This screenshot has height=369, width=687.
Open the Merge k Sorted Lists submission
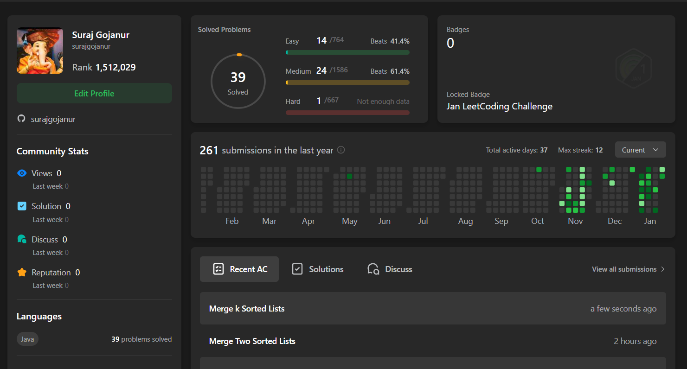[247, 309]
